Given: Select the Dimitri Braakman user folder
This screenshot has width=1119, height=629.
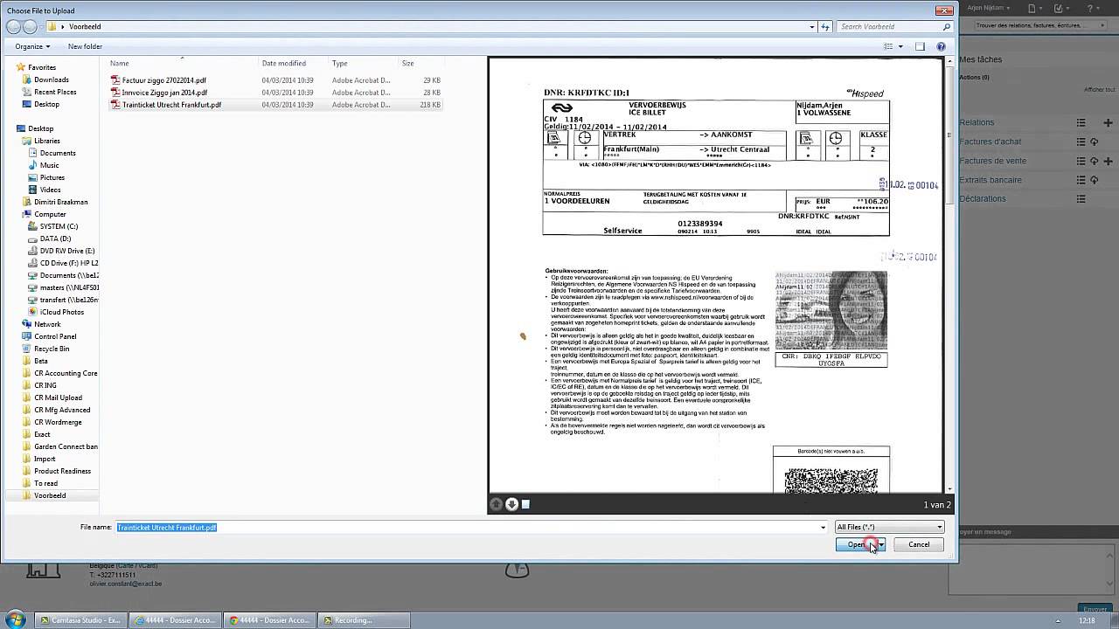Looking at the screenshot, I should click(x=61, y=202).
